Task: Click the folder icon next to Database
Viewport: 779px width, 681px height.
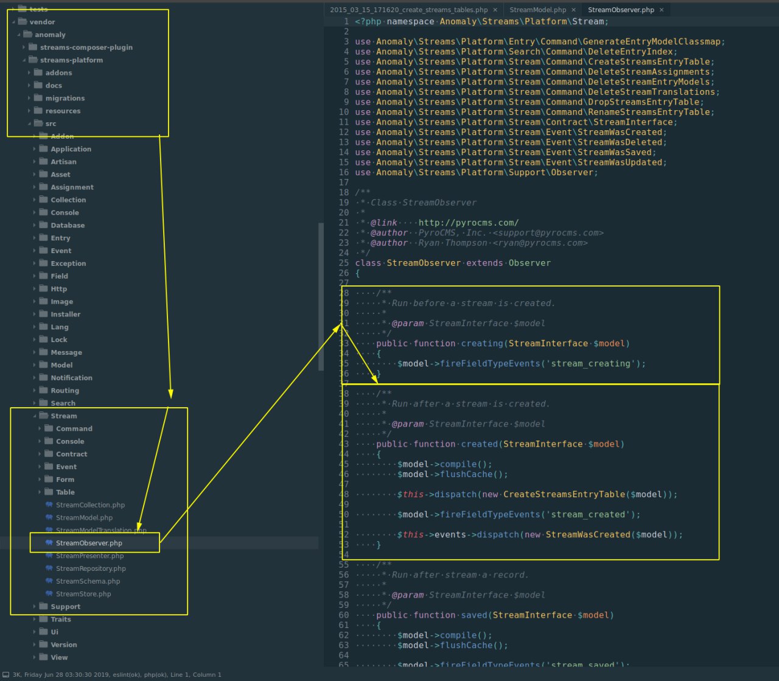Action: coord(43,225)
